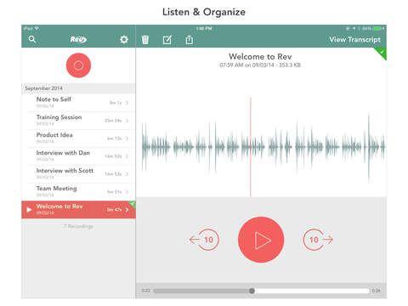This screenshot has height=306, width=408.
Task: Click the Rev logo in header
Action: click(x=78, y=39)
